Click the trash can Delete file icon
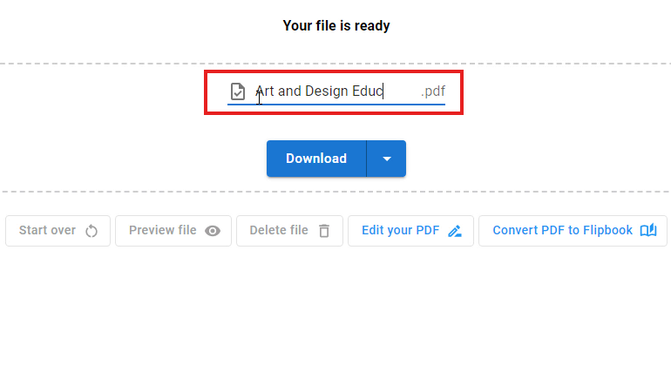 (x=324, y=231)
